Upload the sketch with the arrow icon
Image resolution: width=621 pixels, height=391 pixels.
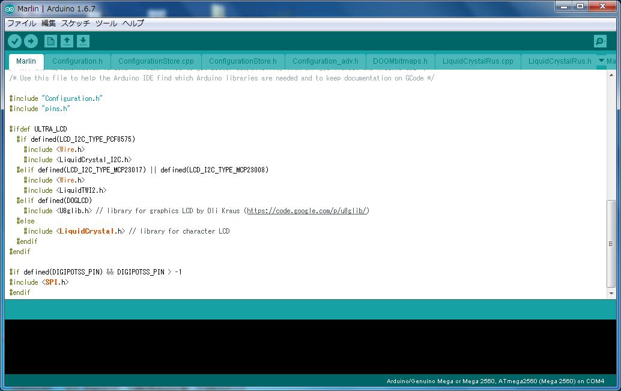(31, 41)
